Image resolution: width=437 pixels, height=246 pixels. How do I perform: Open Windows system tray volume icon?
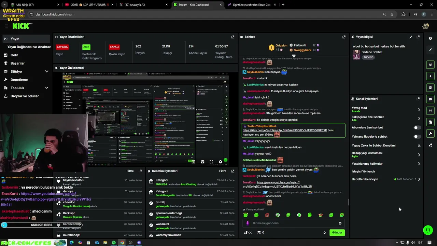pyautogui.click(x=413, y=243)
